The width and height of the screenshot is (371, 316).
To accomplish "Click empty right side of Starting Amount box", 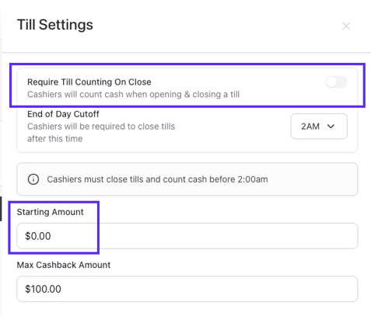I will 228,236.
